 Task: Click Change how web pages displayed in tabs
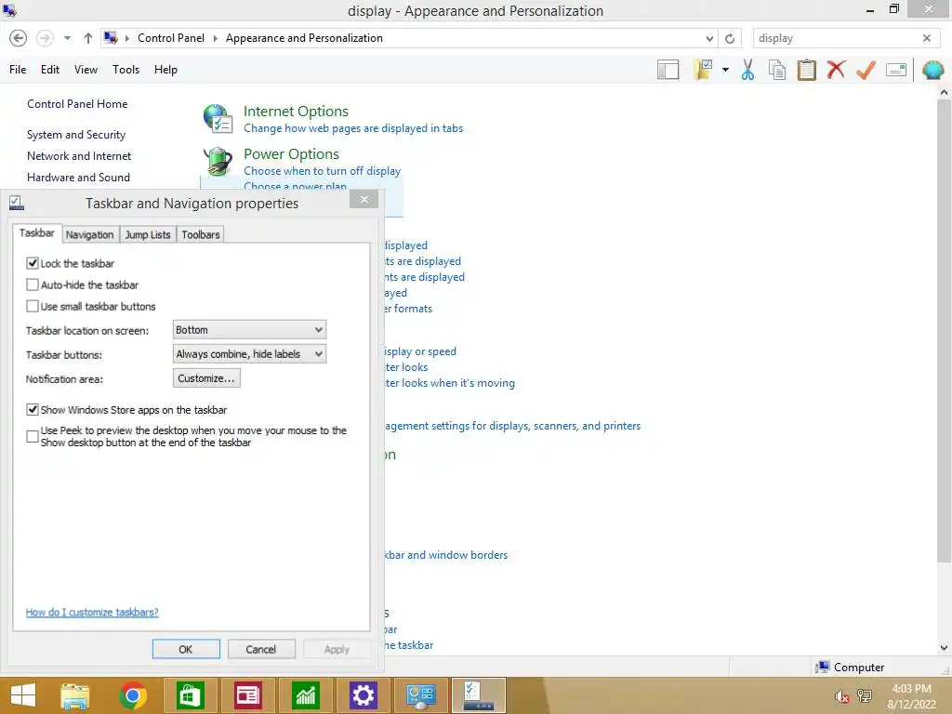pyautogui.click(x=353, y=128)
